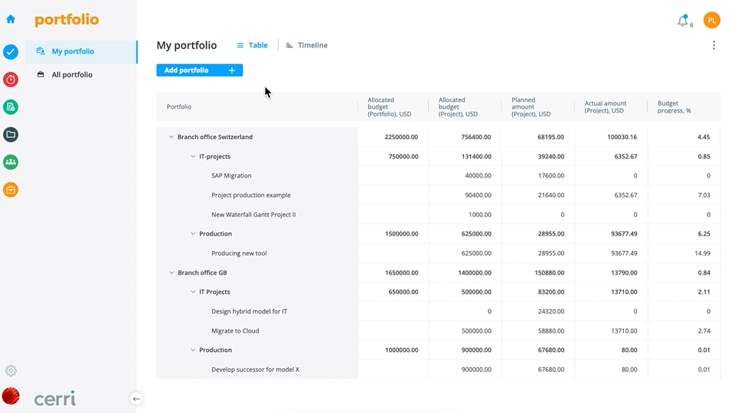Switch to the Timeline view tab
Image resolution: width=735 pixels, height=413 pixels.
tap(306, 45)
